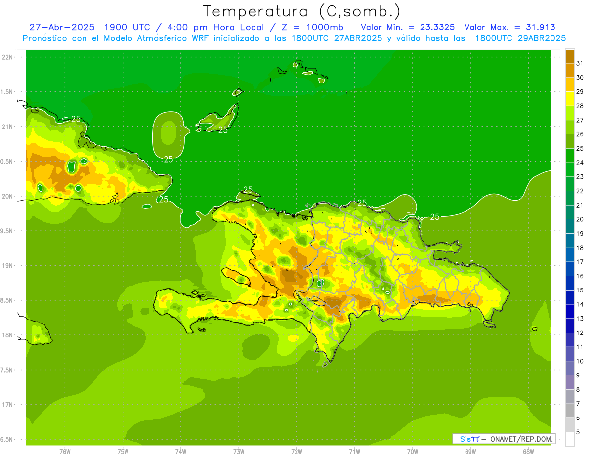Click the title 'Temperatura (C,somb.)'
This screenshot has width=593, height=458.
pyautogui.click(x=301, y=11)
